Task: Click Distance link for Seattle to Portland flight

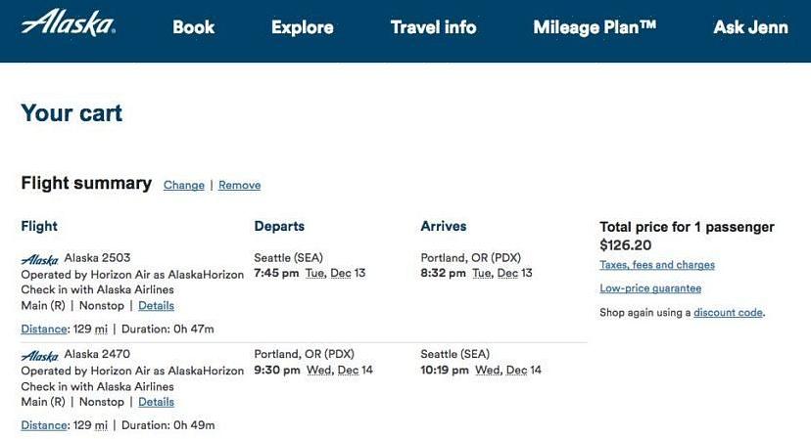Action: (44, 329)
